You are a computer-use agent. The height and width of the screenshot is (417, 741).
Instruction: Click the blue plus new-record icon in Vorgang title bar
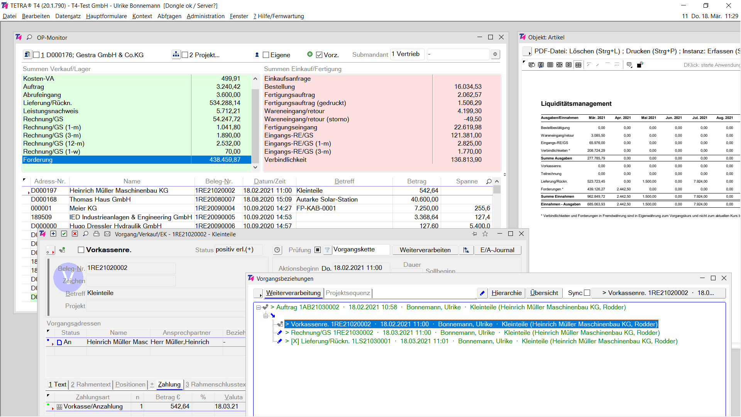point(53,234)
